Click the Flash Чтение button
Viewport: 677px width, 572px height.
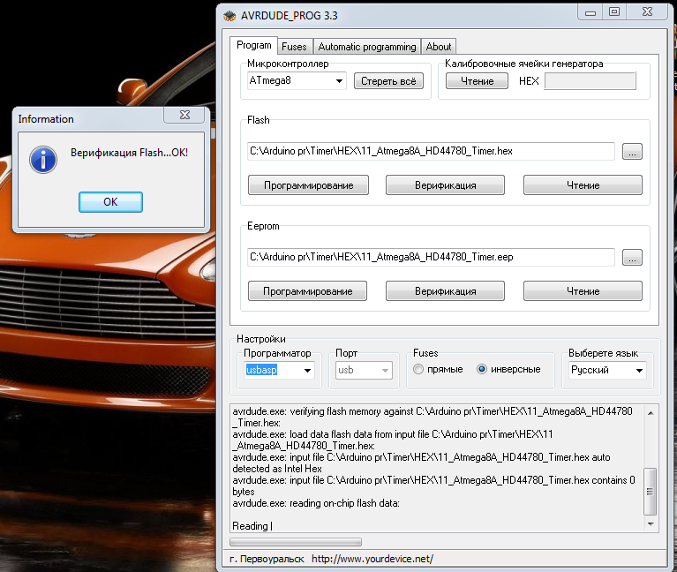[x=583, y=185]
